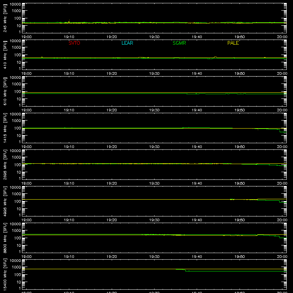Screen dimensions: 293x293
Task: Click the red SVTO legend label
Action: tap(74, 43)
